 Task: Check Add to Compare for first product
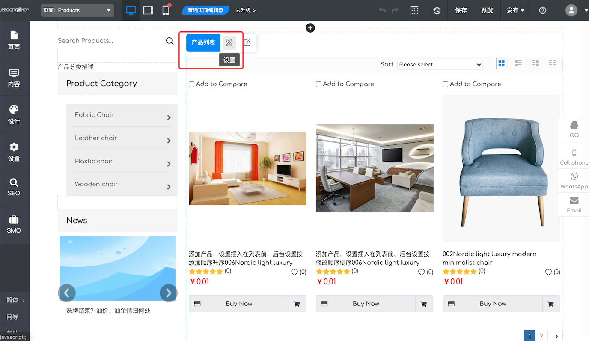click(x=192, y=84)
